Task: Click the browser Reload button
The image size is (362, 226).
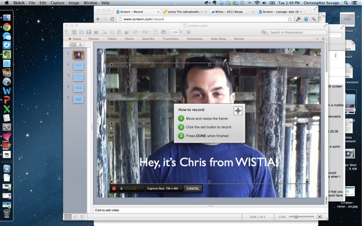Action: point(112,19)
